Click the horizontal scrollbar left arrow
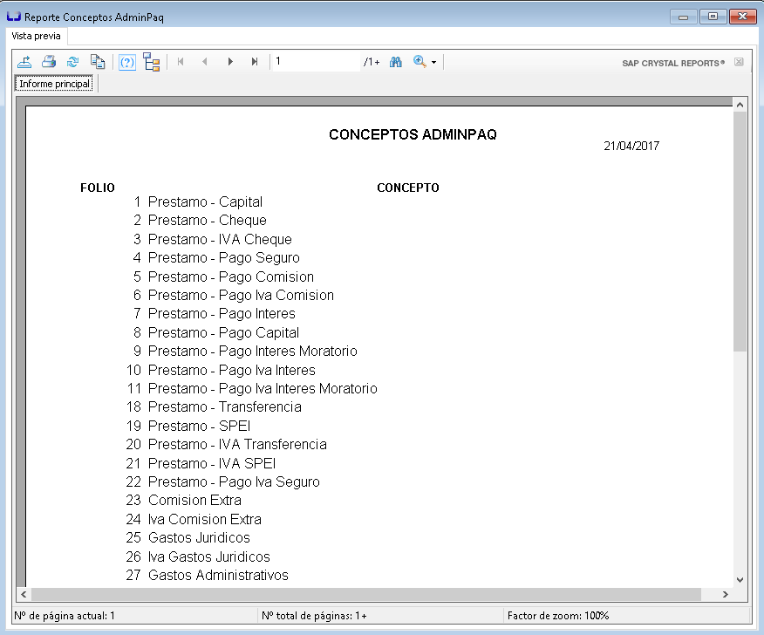Screen dimensions: 764x635 pos(24,594)
